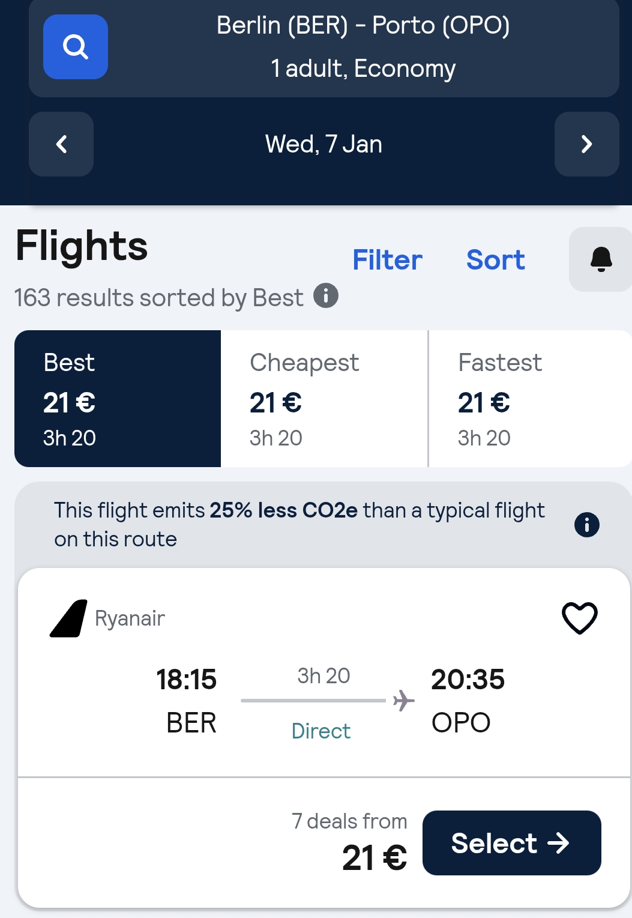The height and width of the screenshot is (918, 632).
Task: Open the Filter options
Action: tap(387, 260)
